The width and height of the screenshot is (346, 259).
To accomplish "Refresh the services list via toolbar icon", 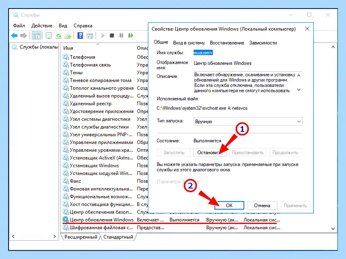I will pos(58,35).
